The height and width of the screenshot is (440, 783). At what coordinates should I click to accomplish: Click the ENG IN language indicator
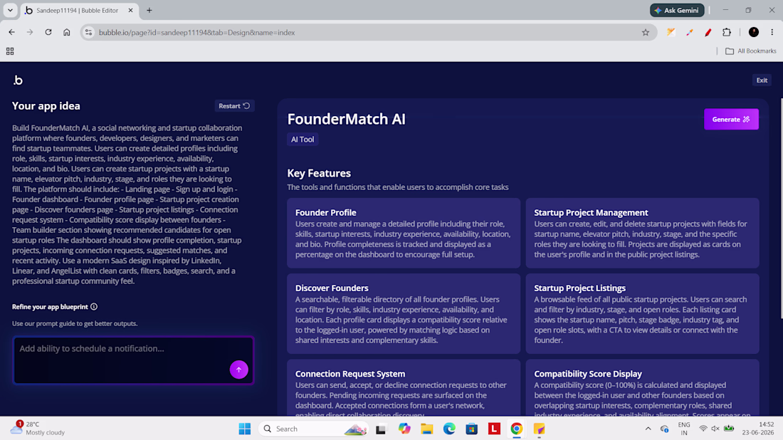(683, 429)
